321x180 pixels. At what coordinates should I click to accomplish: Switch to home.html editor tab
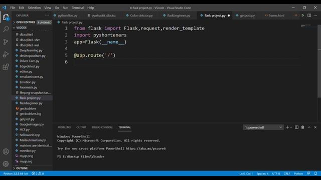click(x=276, y=15)
